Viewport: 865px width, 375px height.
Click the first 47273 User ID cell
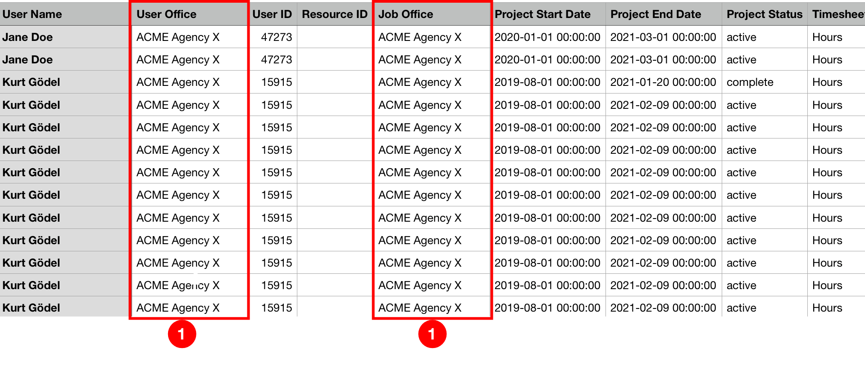click(x=273, y=37)
